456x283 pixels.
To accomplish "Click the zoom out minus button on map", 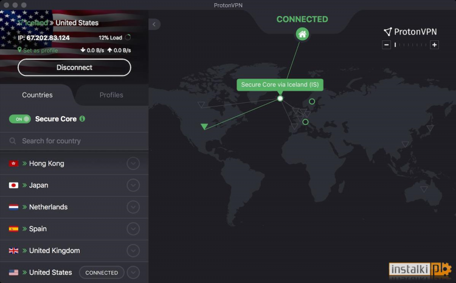I will 386,45.
